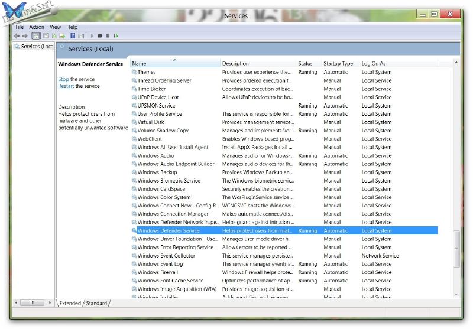Click the gear icon next to Virtual Disk
Viewport: 473px width, 329px height.
(134, 122)
